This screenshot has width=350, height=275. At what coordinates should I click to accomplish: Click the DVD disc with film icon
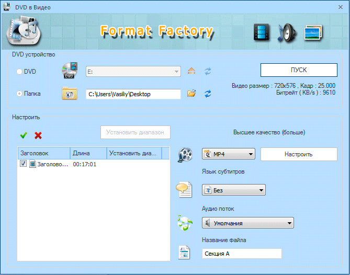pyautogui.click(x=70, y=71)
